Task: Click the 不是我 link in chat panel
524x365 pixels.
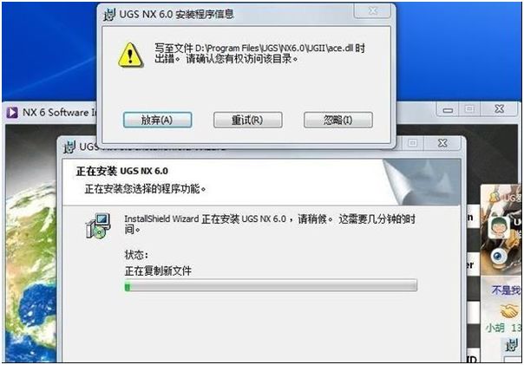Action: pyautogui.click(x=507, y=290)
